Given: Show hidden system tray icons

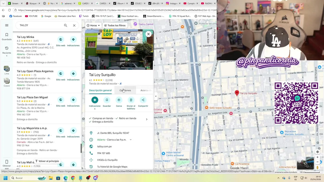Looking at the screenshot, I should [x=278, y=178].
